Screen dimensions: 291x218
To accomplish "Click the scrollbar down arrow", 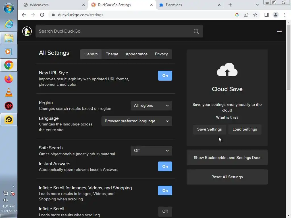I will coord(288,216).
